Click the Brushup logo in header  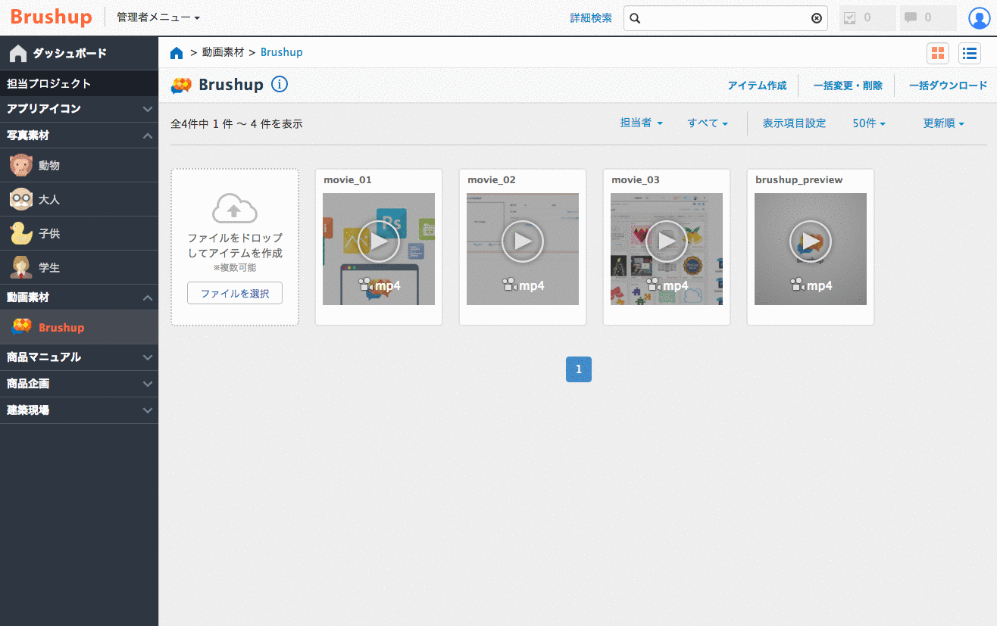(52, 17)
